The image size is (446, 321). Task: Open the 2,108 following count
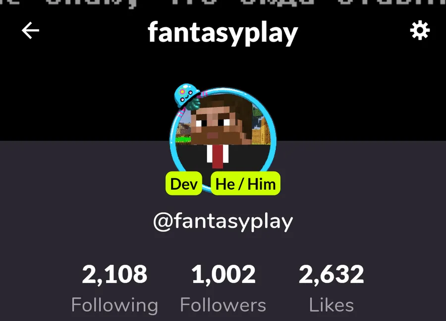[x=114, y=274]
